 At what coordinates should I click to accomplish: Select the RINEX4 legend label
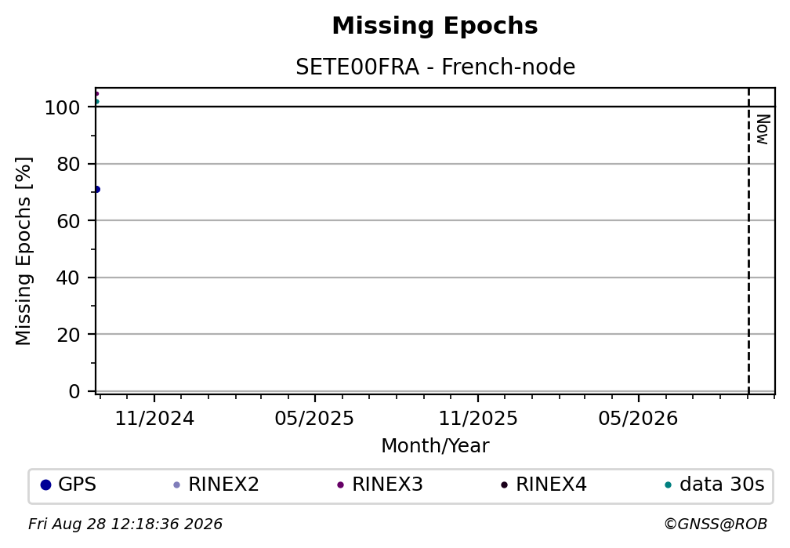click(551, 484)
